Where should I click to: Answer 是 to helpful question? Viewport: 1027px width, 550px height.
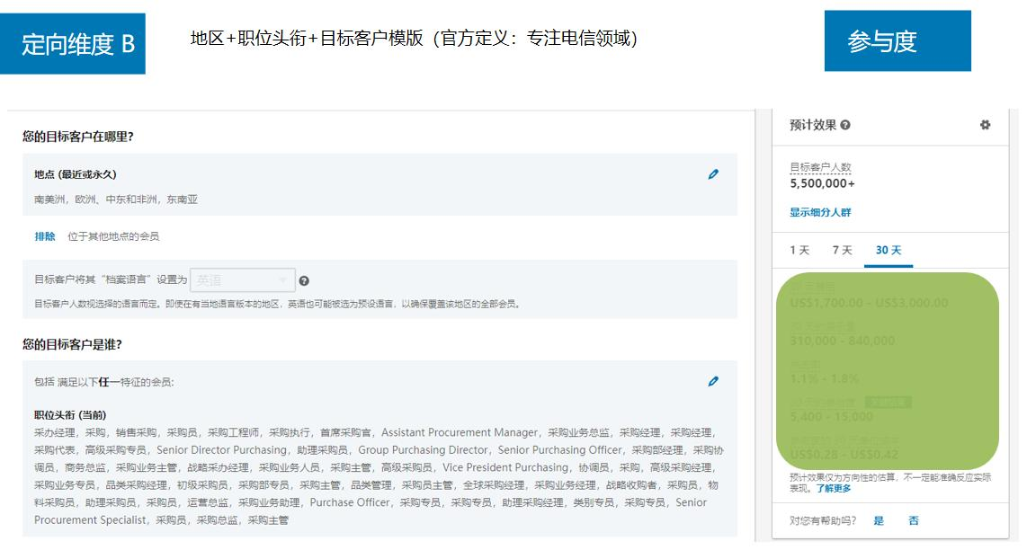click(879, 520)
